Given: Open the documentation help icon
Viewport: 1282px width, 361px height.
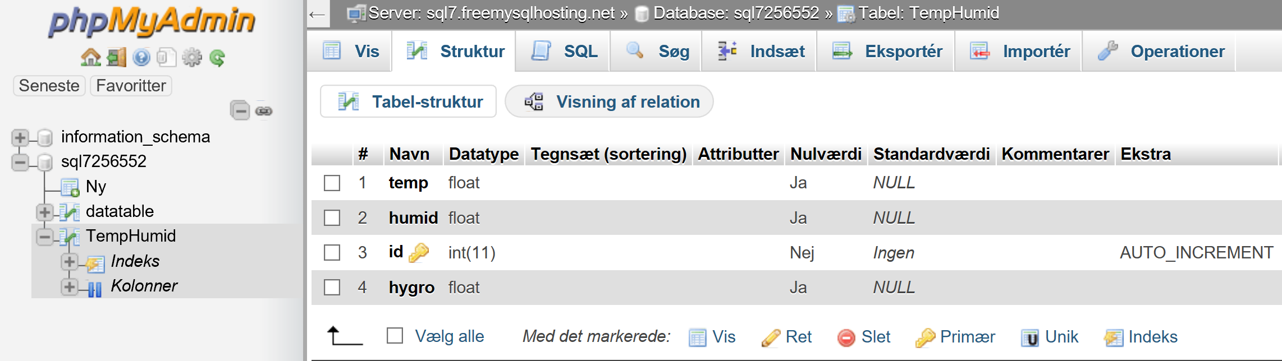Looking at the screenshot, I should [x=141, y=57].
